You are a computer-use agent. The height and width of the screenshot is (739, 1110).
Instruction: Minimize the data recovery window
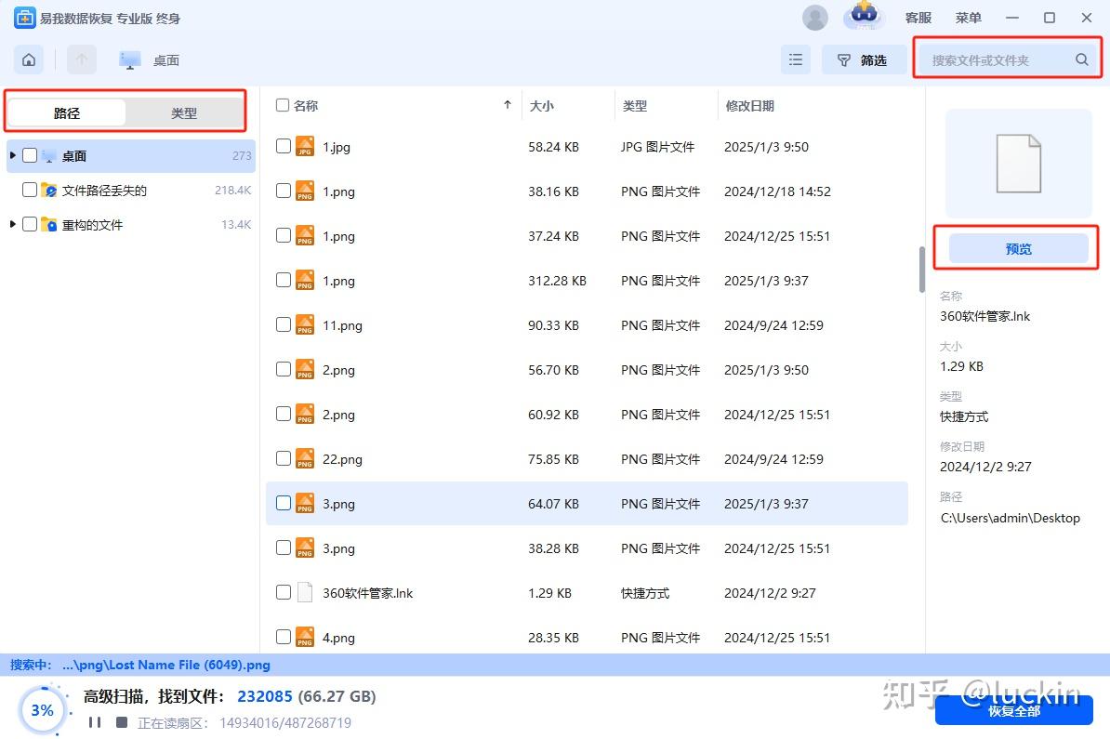click(1012, 18)
